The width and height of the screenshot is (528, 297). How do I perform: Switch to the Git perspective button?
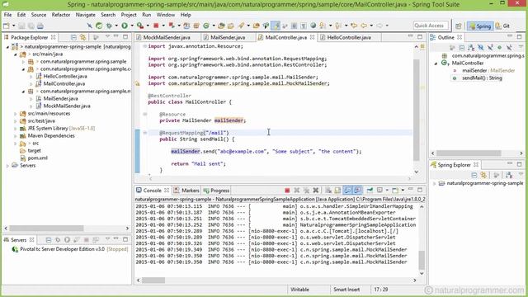point(502,26)
